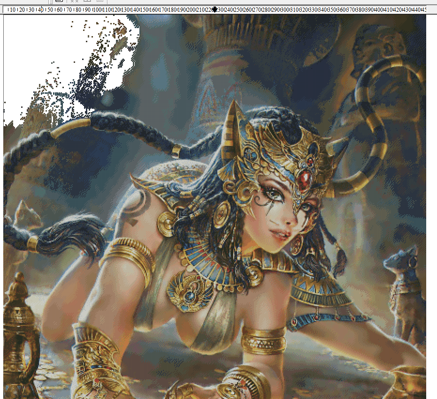
Task: Click ruler mark 50
Action: [50, 10]
